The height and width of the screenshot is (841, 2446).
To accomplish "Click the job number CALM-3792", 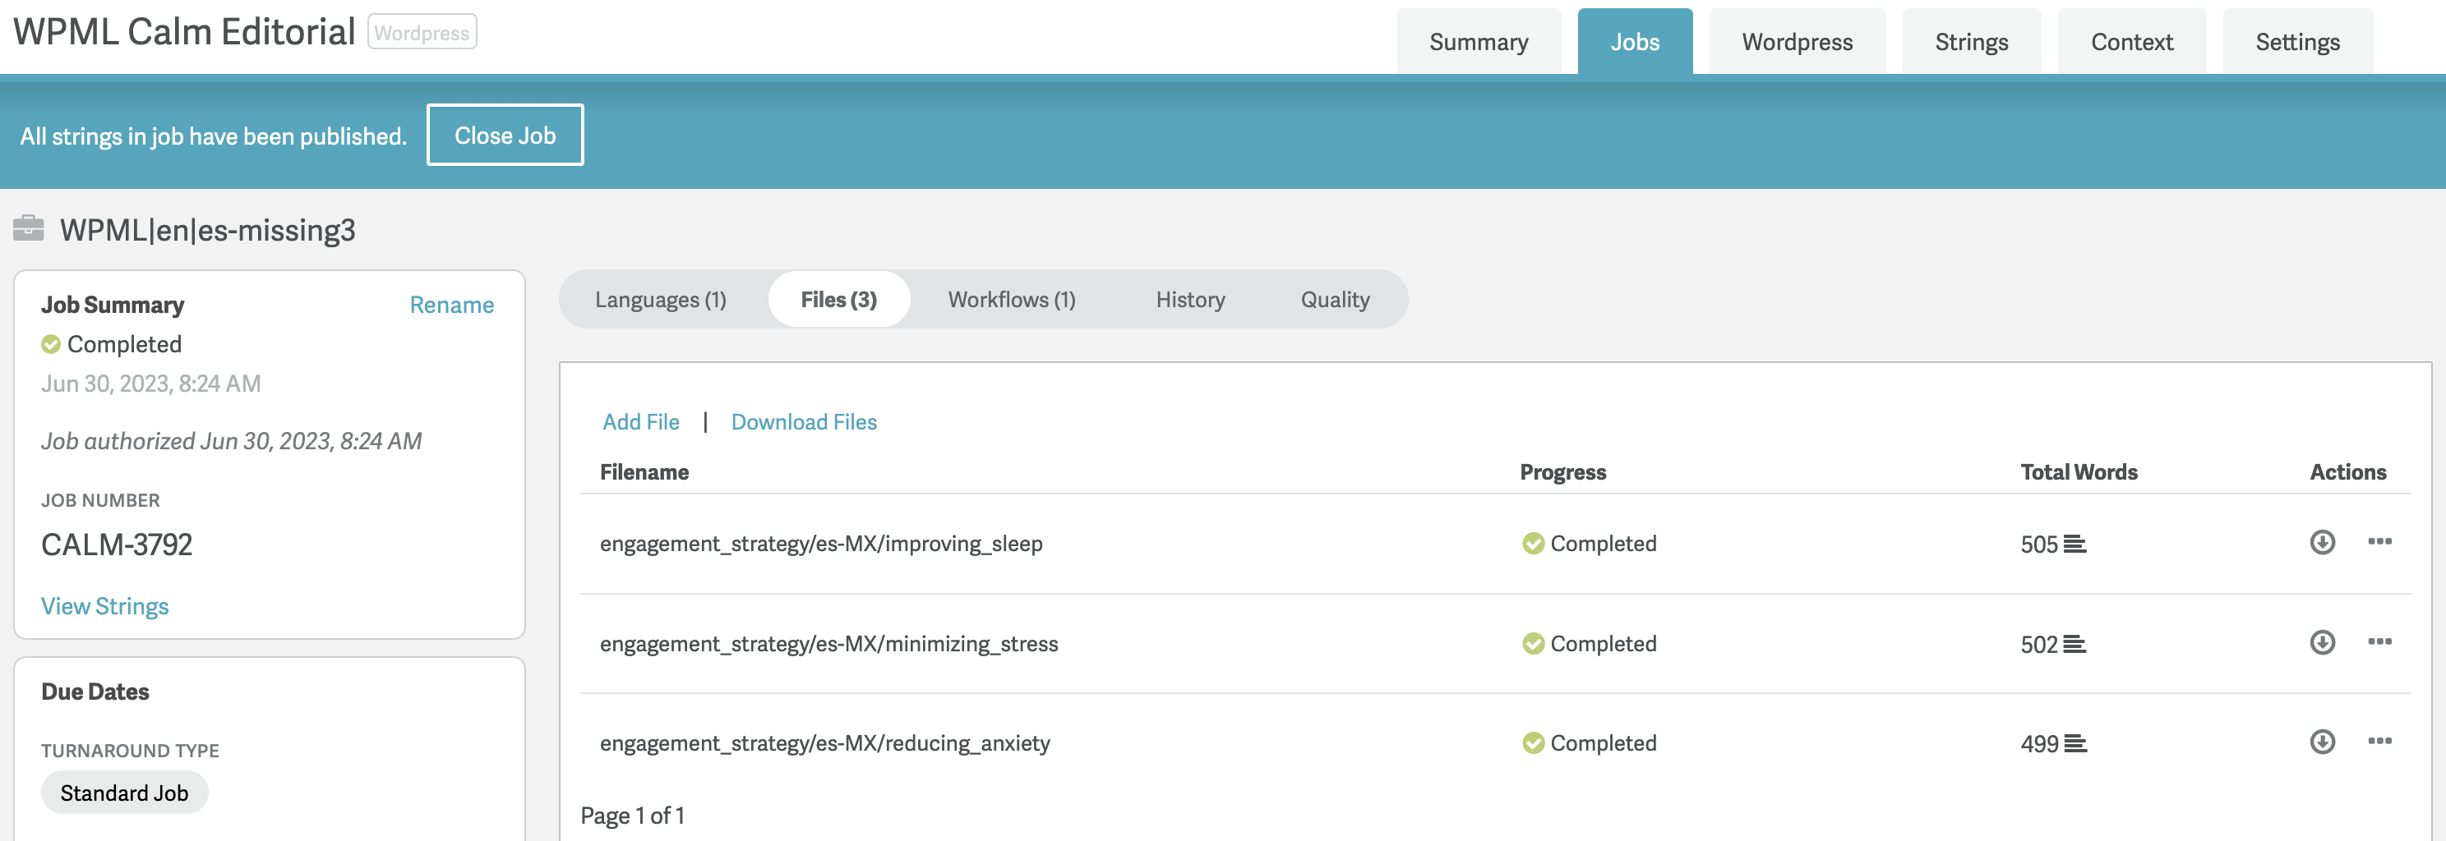I will (116, 545).
